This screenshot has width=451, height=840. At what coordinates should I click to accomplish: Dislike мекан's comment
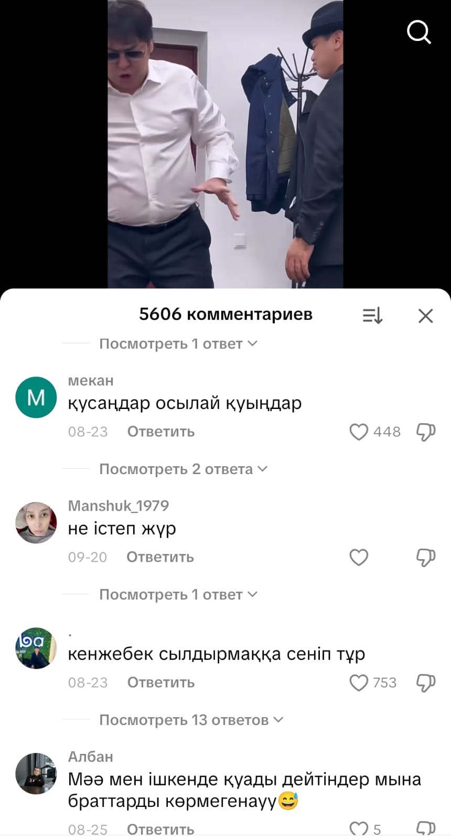tap(426, 432)
